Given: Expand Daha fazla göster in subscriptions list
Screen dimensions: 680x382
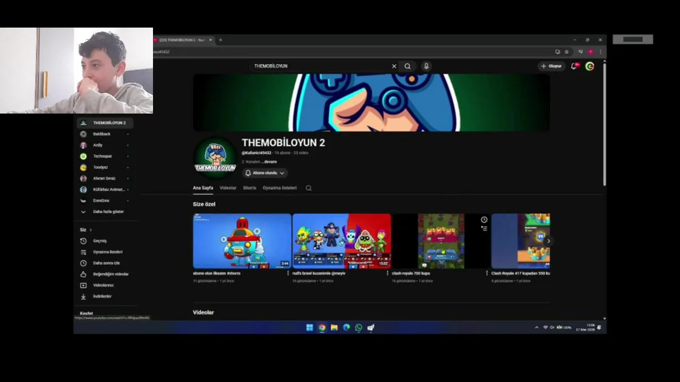Looking at the screenshot, I should tap(104, 212).
